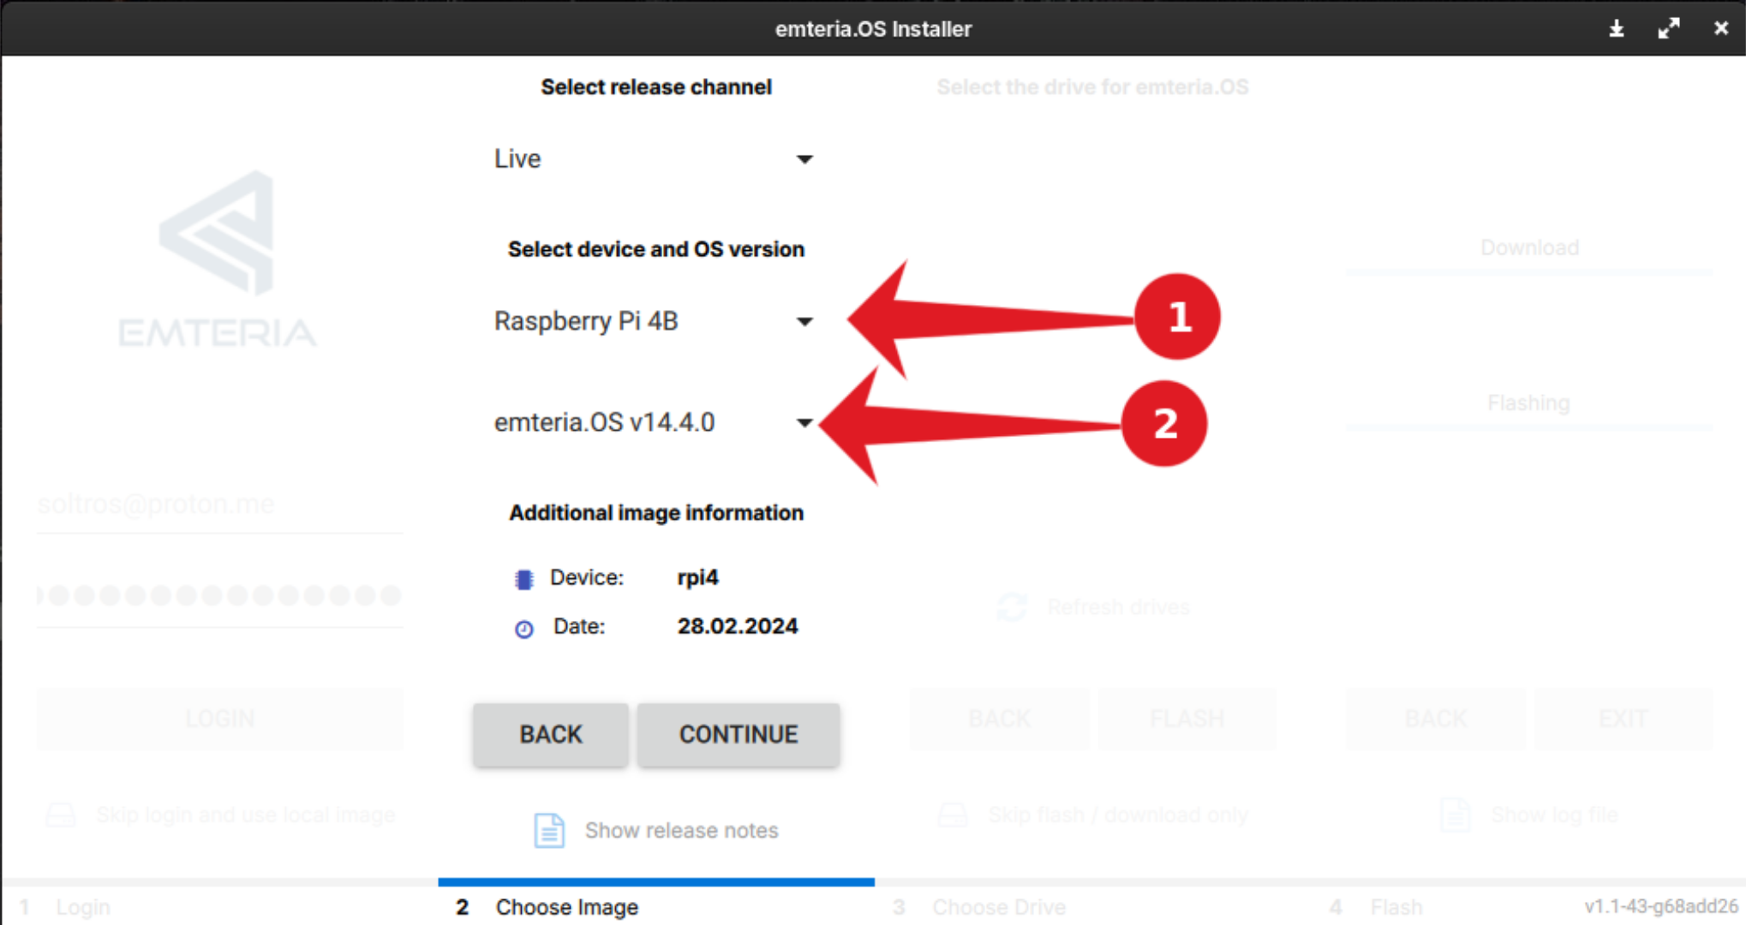Open the emteria.OS v14.4.0 version dropdown
The height and width of the screenshot is (925, 1746).
(x=653, y=422)
